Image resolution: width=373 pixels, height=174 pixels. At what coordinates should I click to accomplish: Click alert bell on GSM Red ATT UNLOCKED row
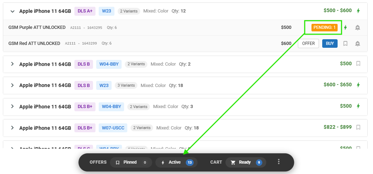point(357,43)
